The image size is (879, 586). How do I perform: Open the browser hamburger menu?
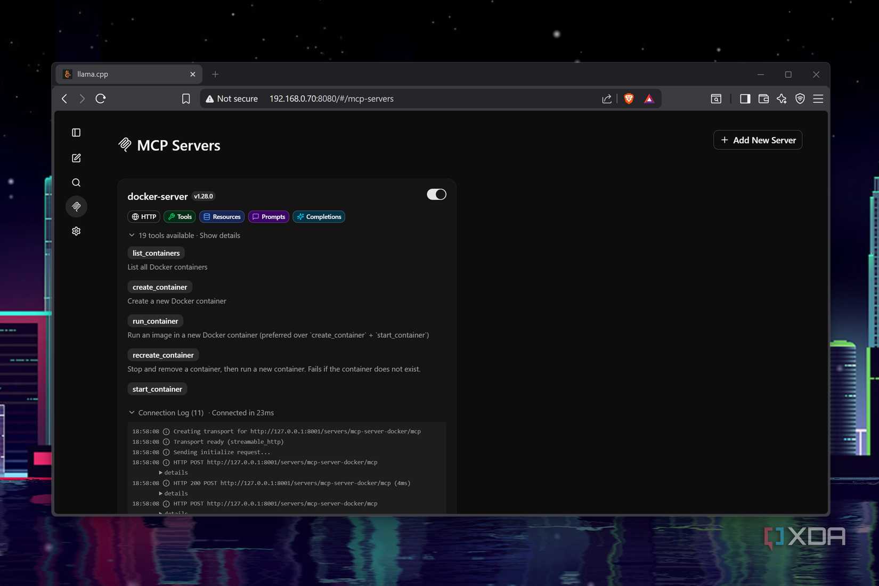818,99
